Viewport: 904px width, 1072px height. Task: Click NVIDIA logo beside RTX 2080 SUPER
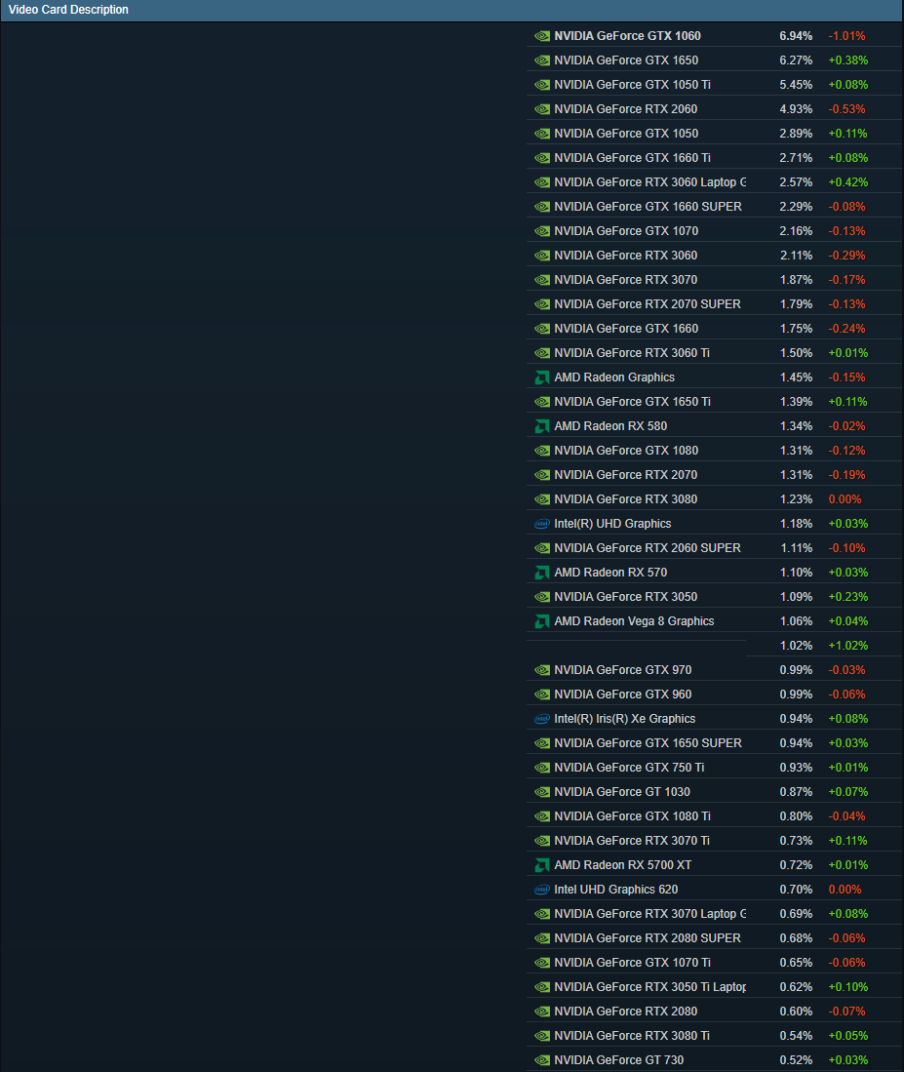click(x=542, y=938)
